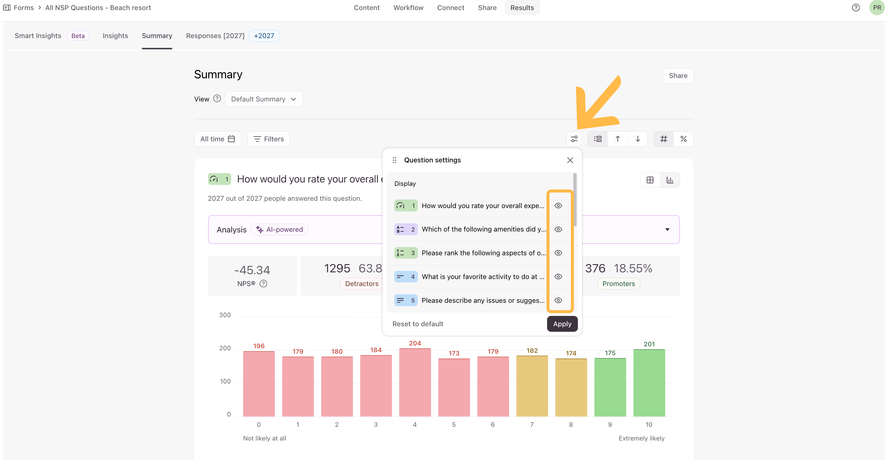888x460 pixels.
Task: Open the Workflow top menu tab
Action: click(x=408, y=8)
